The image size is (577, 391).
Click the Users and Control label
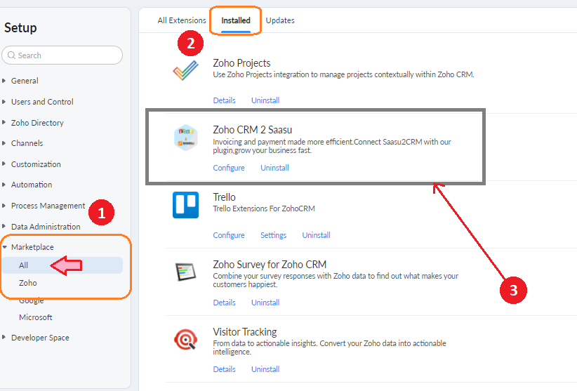[42, 102]
